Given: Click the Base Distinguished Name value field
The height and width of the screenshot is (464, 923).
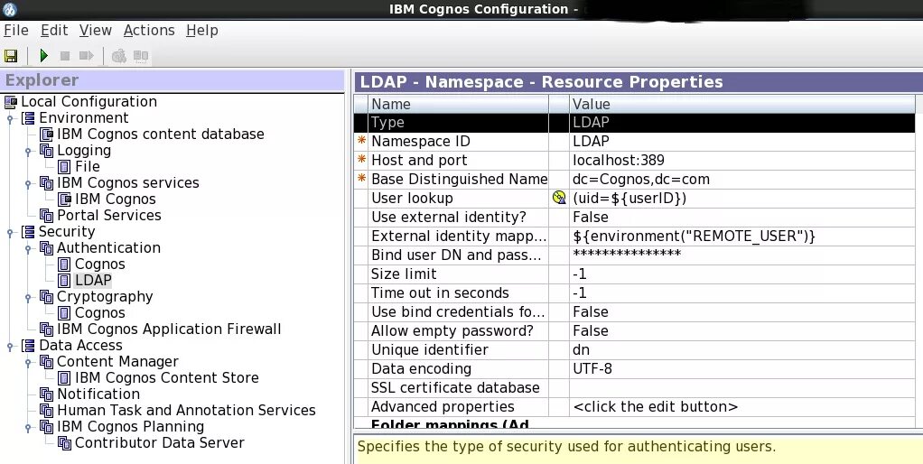Looking at the screenshot, I should (742, 180).
